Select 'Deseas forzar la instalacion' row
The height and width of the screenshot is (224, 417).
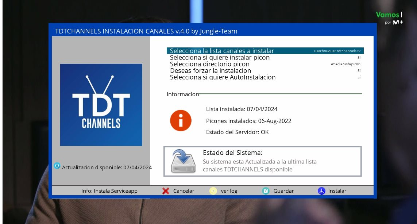point(211,71)
